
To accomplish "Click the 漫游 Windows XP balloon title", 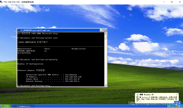I will [146, 95].
